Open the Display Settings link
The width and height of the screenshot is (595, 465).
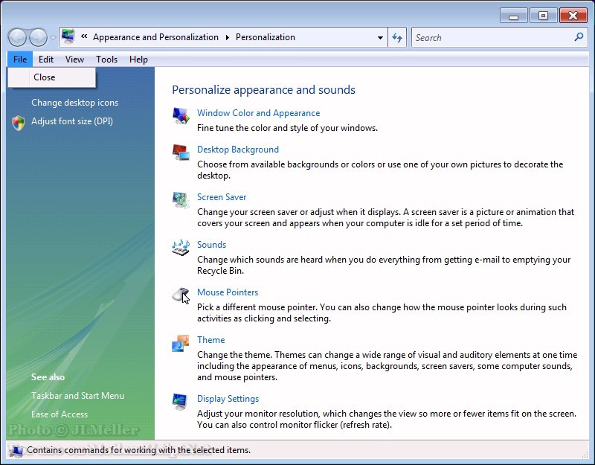click(228, 399)
